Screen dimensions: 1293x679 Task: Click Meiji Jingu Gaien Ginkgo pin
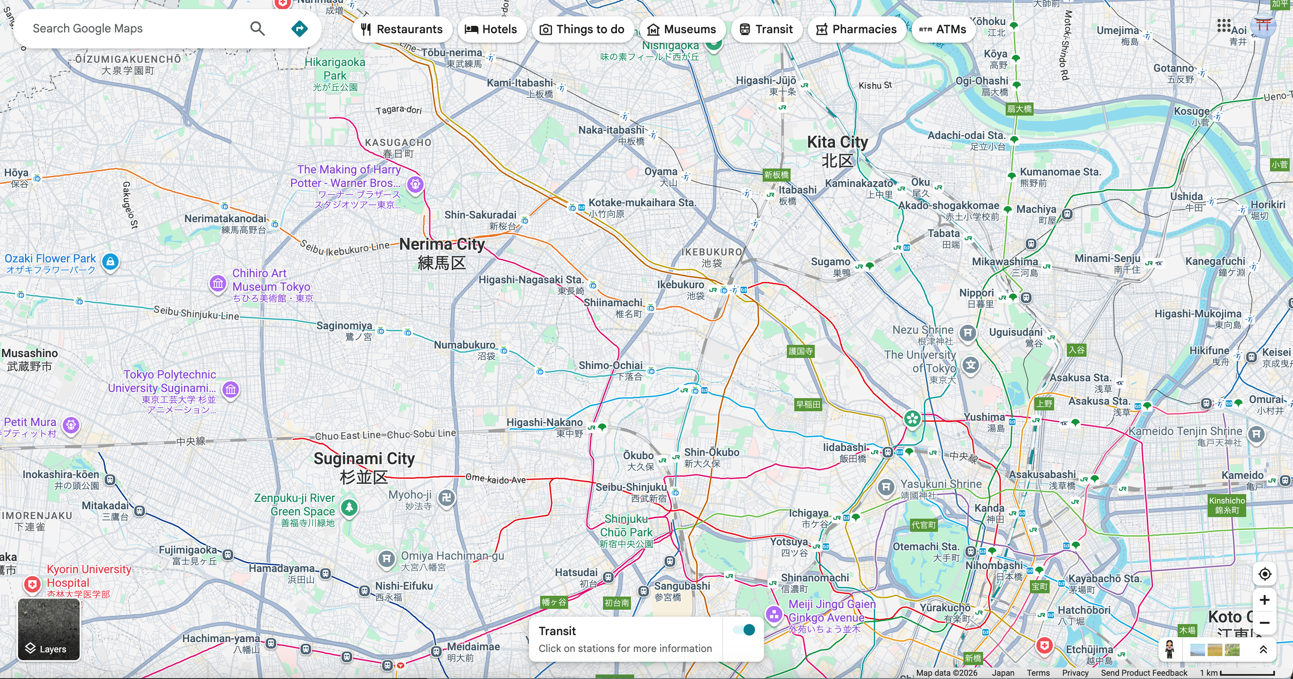[x=773, y=614]
